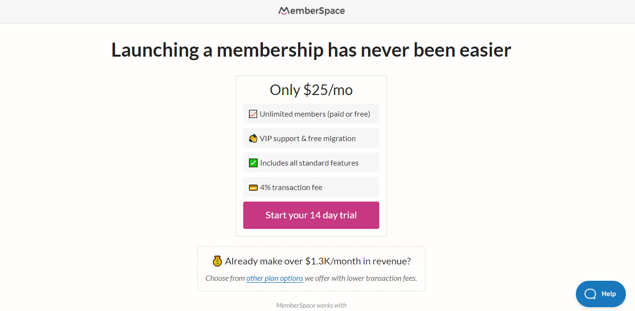Click the credit card icon beside transaction fee
635x311 pixels.
pos(253,188)
